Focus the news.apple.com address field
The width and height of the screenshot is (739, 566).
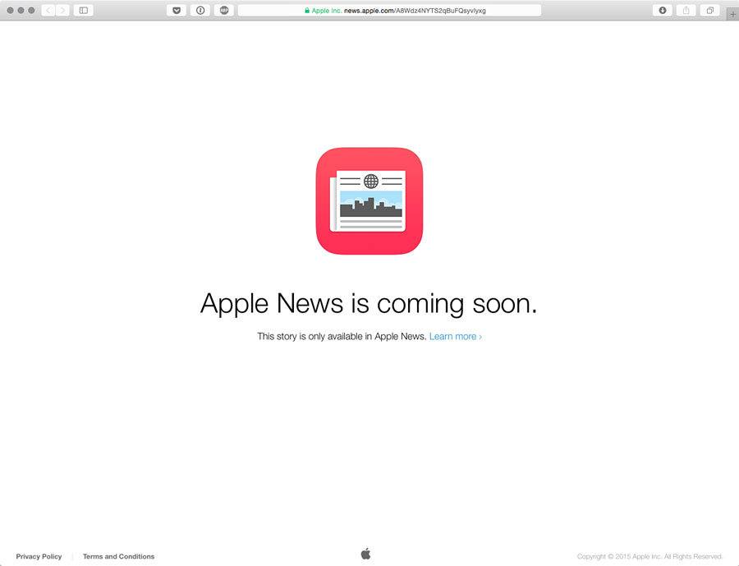pyautogui.click(x=389, y=11)
